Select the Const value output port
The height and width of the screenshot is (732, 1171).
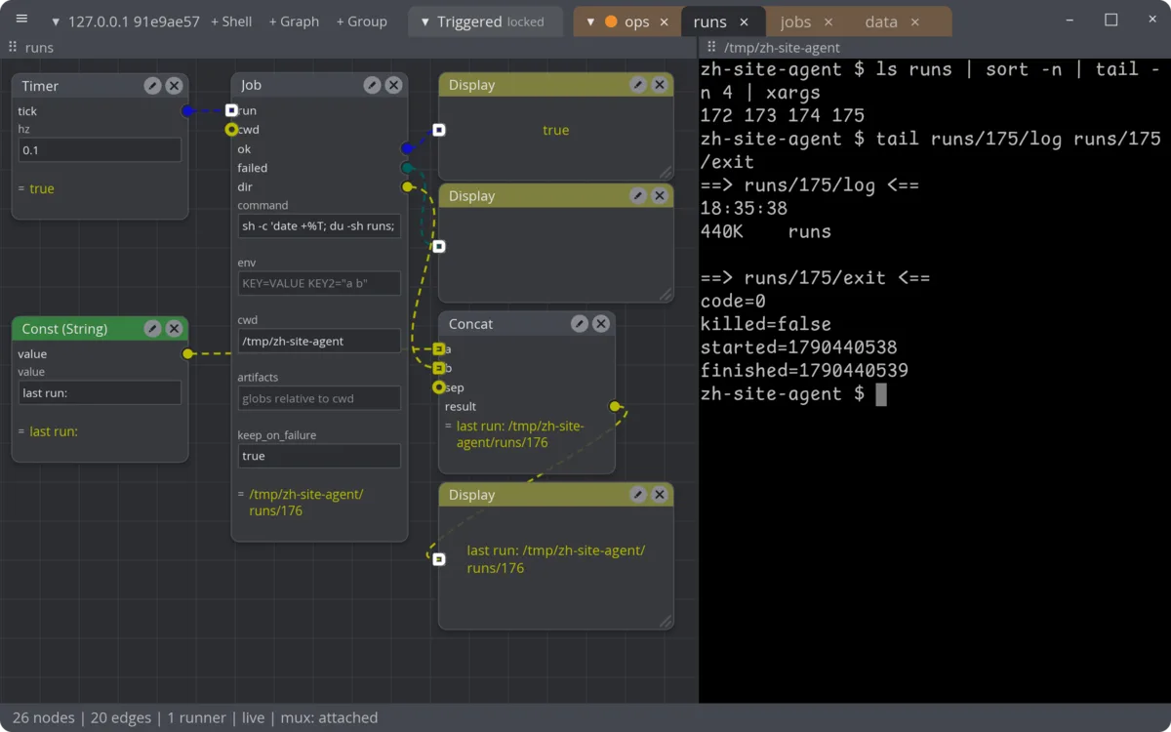click(x=187, y=353)
